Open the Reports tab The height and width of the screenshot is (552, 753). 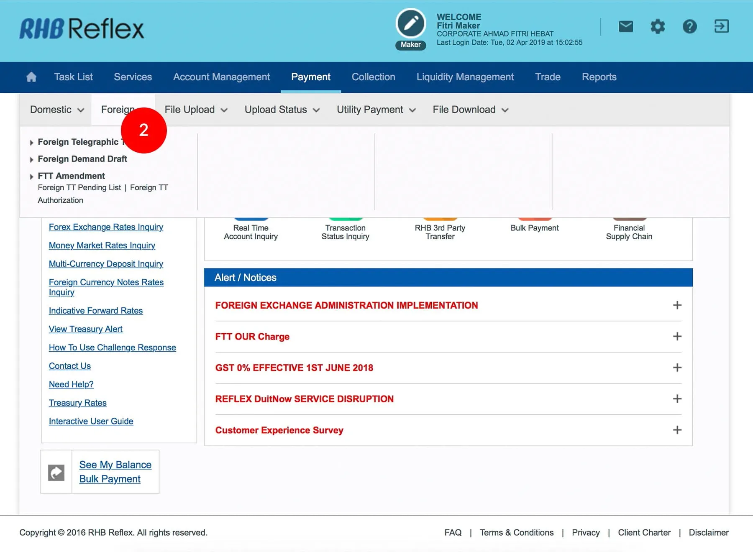[x=599, y=77]
